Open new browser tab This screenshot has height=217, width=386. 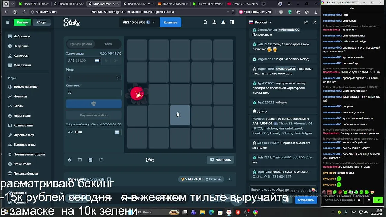(264, 4)
